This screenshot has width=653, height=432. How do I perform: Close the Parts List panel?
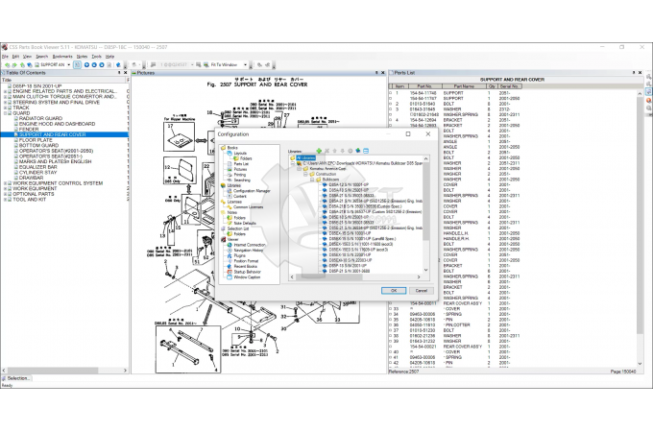coord(641,73)
